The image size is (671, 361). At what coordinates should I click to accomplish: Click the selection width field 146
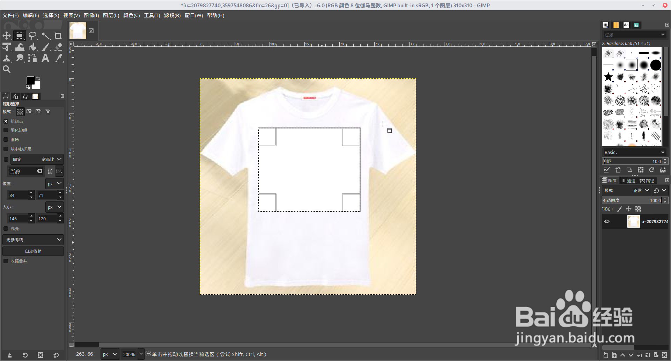pyautogui.click(x=17, y=219)
